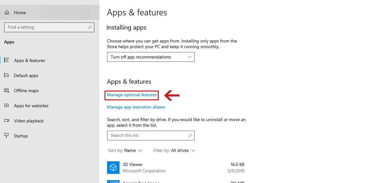Select the Startup icon
Image resolution: width=369 pixels, height=183 pixels.
click(7, 136)
